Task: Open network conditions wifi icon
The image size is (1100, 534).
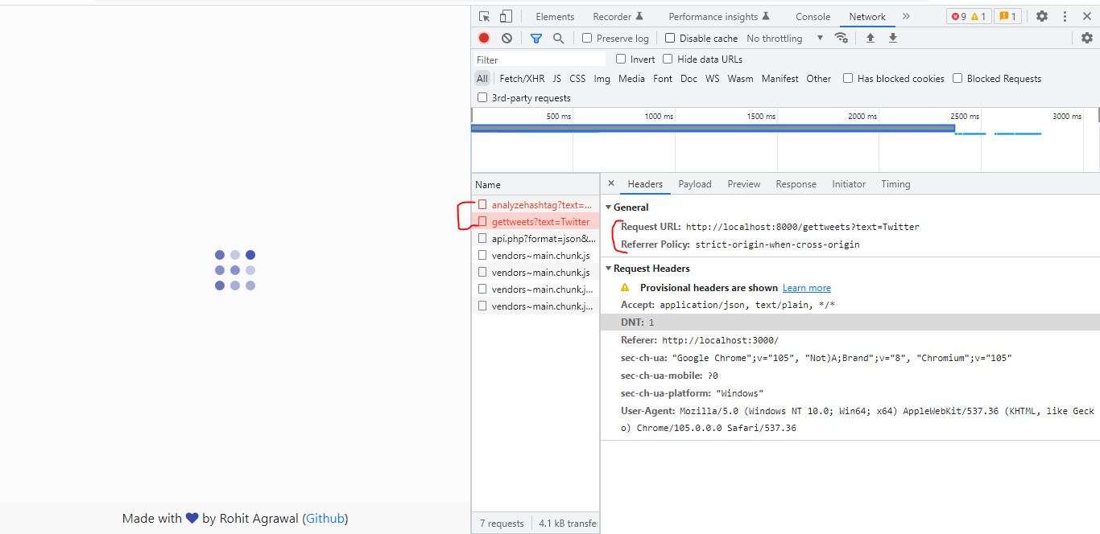Action: [842, 38]
